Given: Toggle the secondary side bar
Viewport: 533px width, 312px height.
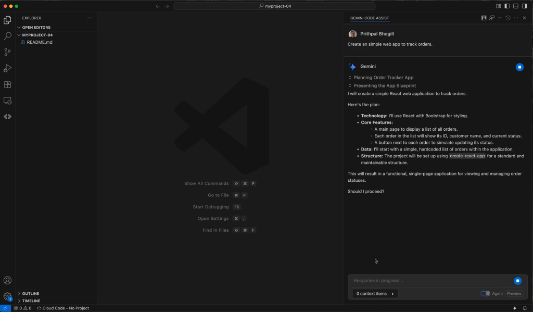Looking at the screenshot, I should click(525, 6).
